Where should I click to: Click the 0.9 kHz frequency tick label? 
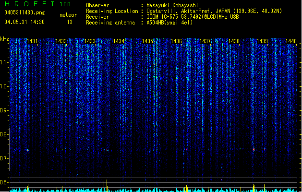[4, 110]
